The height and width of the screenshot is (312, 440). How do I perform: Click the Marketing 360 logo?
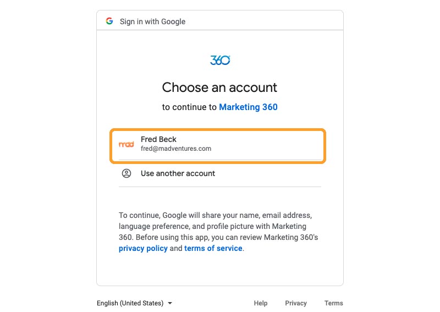coord(220,60)
